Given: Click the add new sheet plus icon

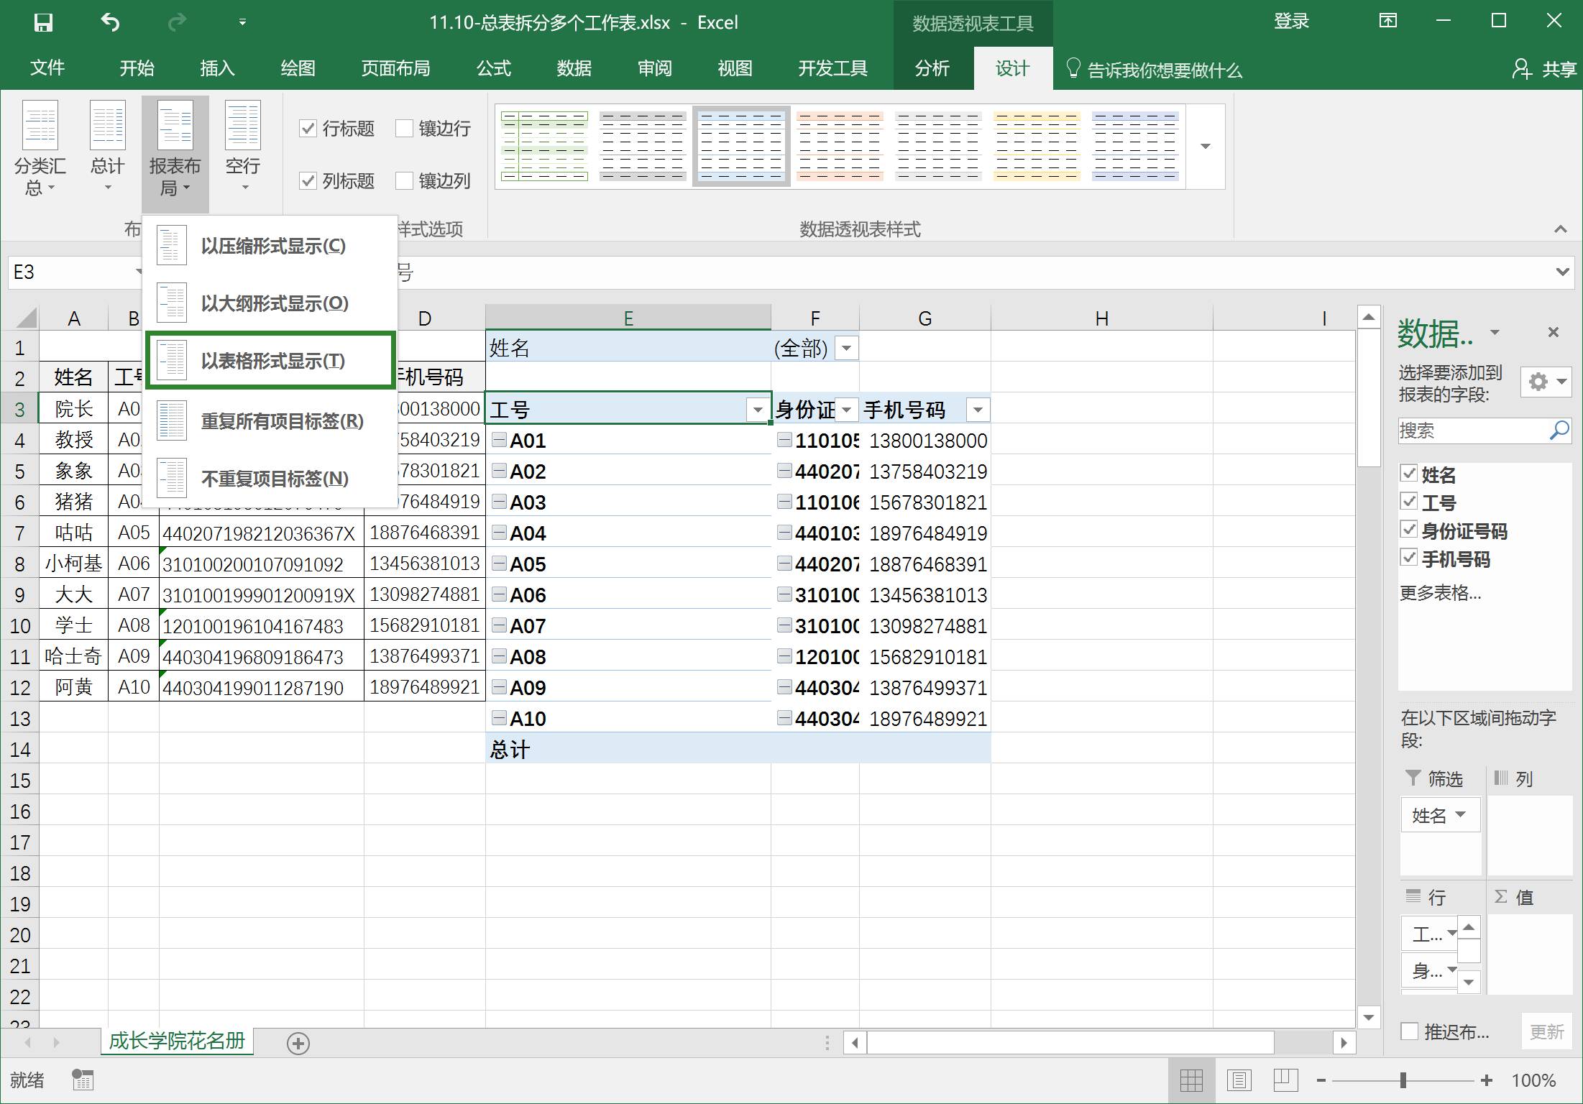Looking at the screenshot, I should (298, 1043).
